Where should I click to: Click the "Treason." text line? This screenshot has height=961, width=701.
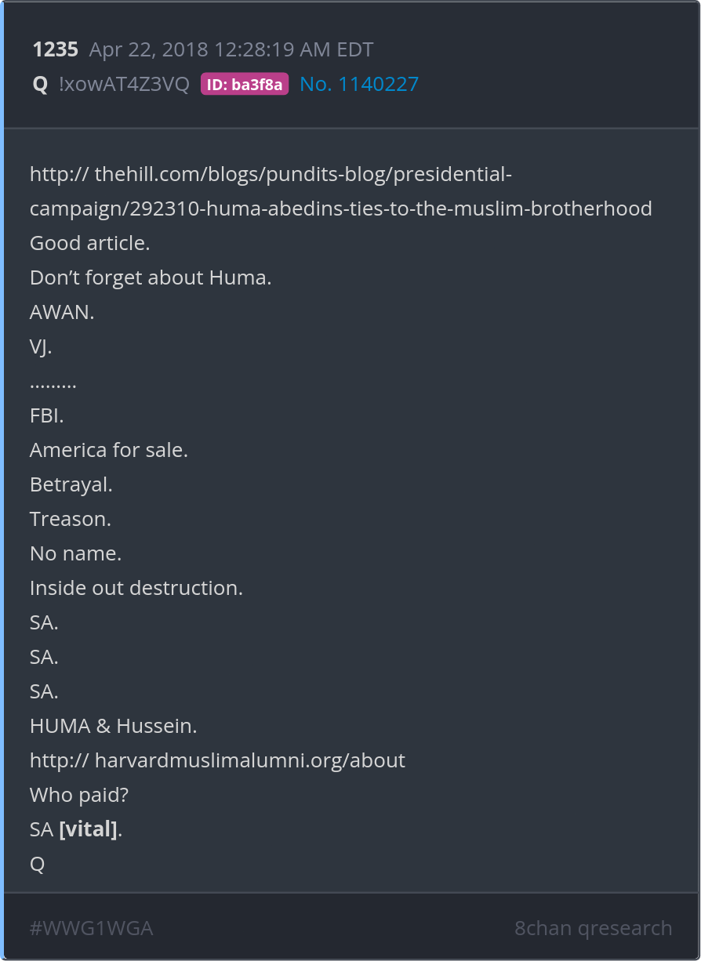(x=71, y=519)
